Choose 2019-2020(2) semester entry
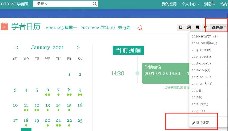Viewport: 228px width, 131px height. pos(201,50)
